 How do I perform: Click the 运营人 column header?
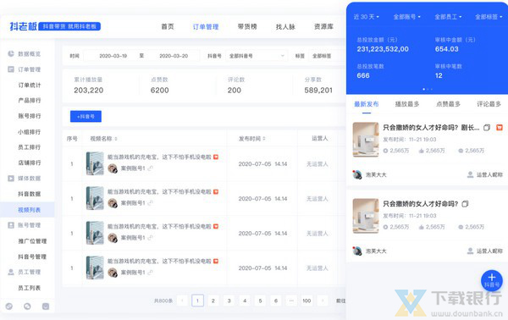click(320, 139)
